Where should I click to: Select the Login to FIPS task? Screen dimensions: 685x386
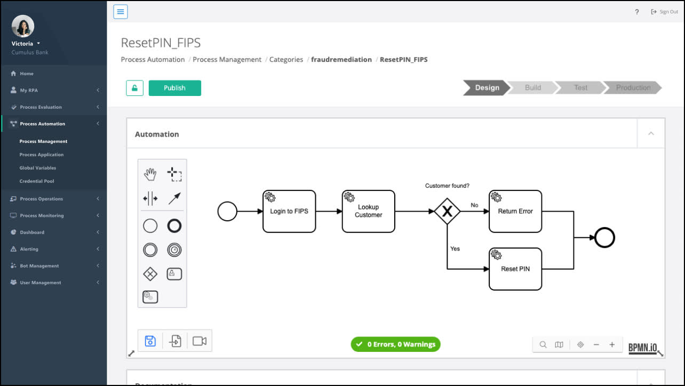pyautogui.click(x=289, y=211)
